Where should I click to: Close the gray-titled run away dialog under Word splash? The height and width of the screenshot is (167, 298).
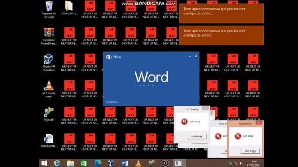pos(205,108)
